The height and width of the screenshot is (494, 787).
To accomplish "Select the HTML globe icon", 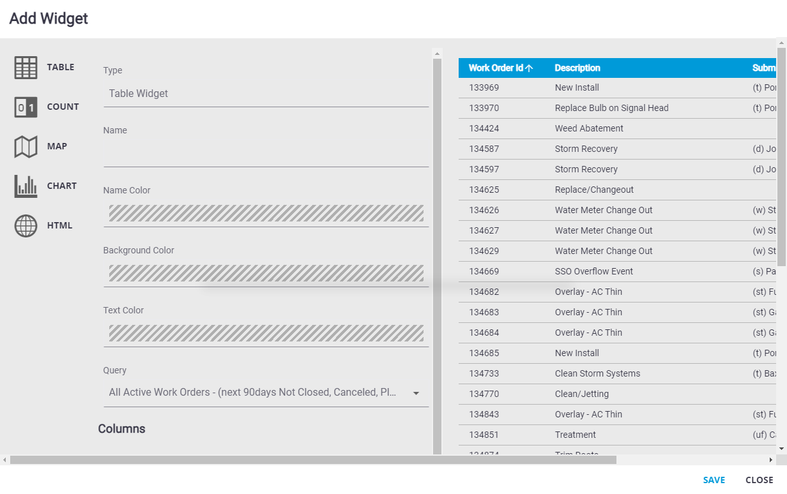I will [26, 226].
